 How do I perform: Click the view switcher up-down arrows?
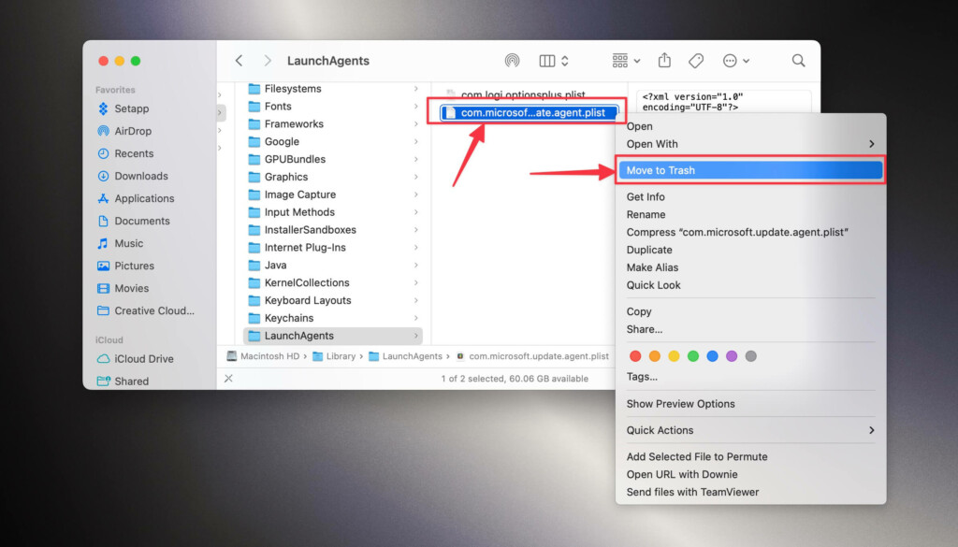point(564,61)
